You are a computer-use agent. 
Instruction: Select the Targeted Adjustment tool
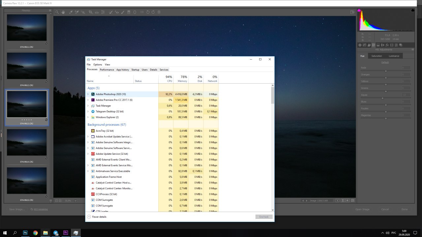[x=83, y=12]
